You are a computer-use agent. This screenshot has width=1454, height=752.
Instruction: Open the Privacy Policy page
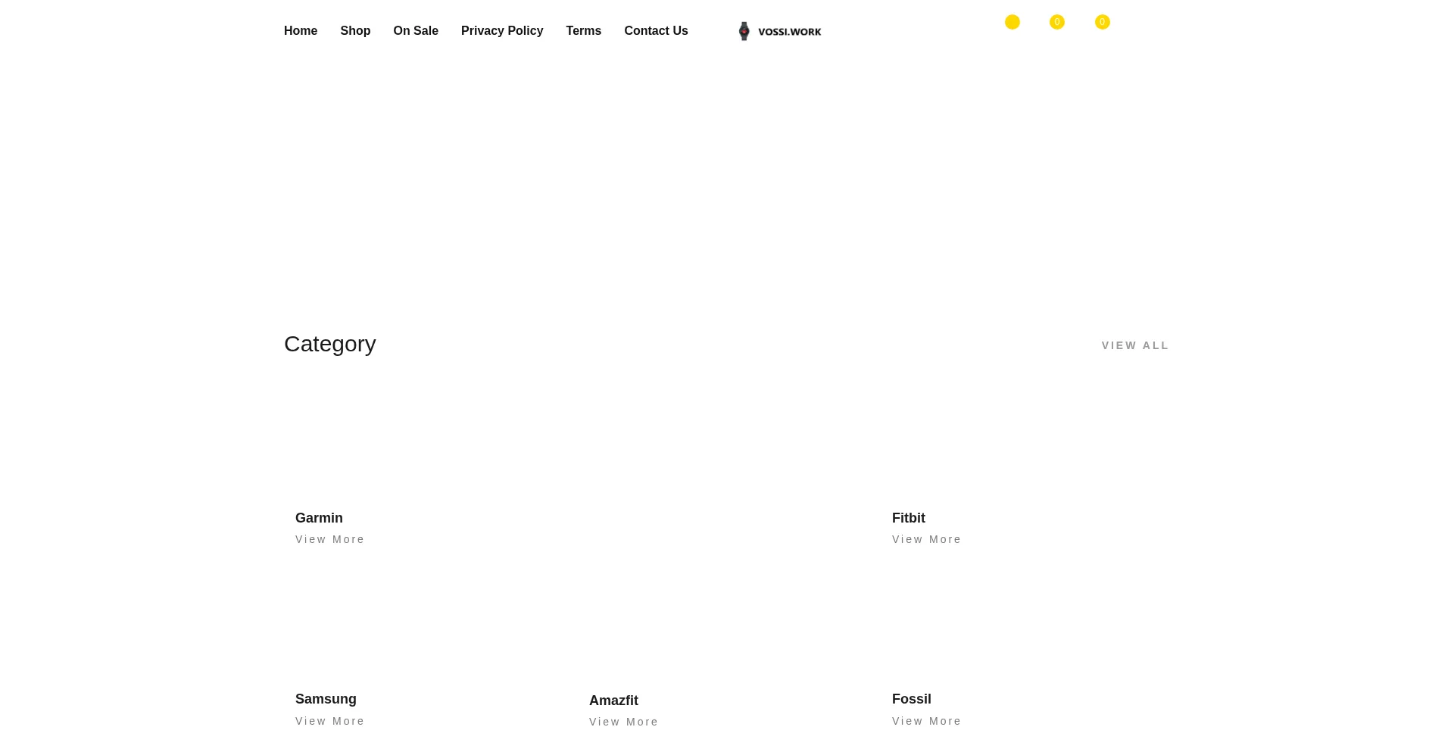pyautogui.click(x=502, y=31)
